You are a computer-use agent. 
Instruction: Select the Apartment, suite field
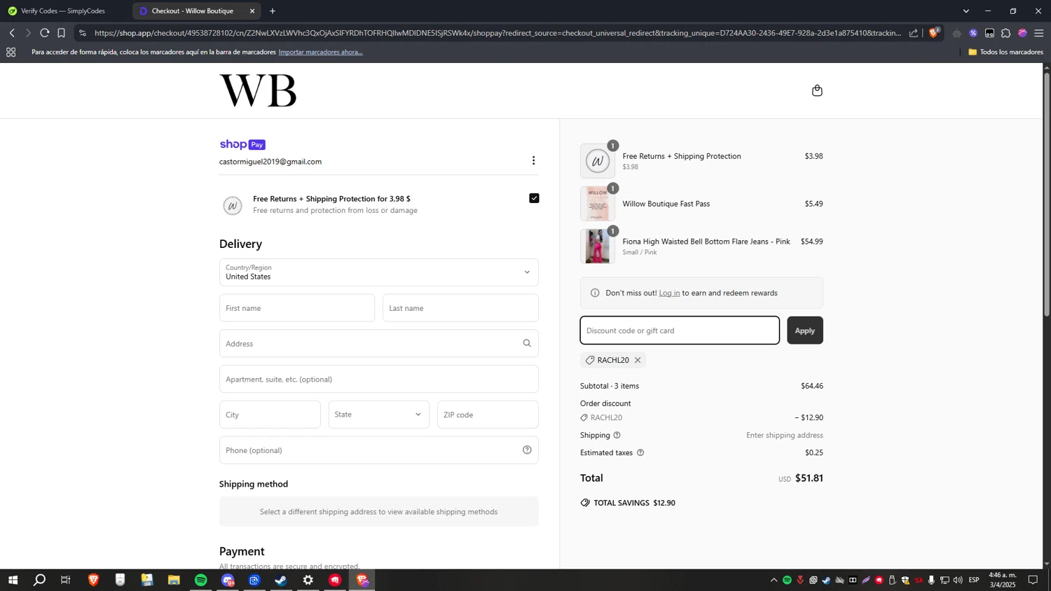point(378,379)
